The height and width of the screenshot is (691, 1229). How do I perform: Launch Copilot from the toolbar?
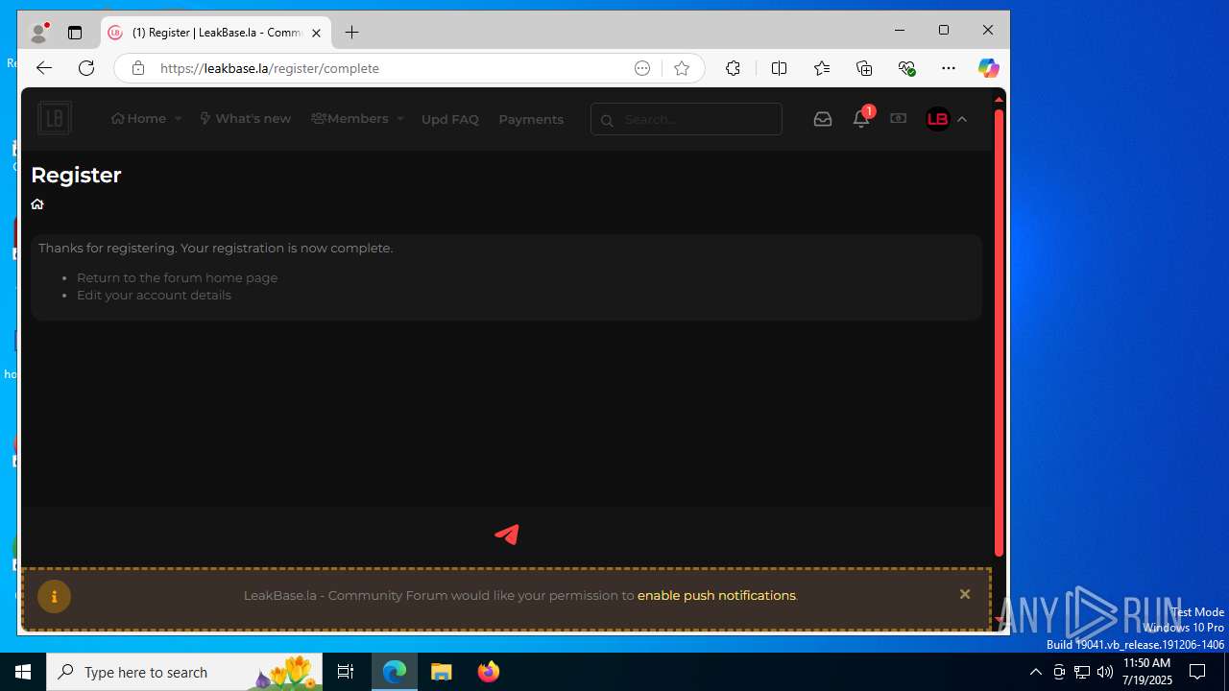(x=988, y=68)
